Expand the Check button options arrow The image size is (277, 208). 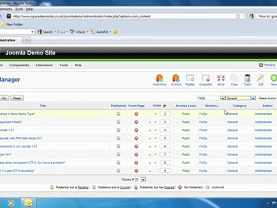click(88, 32)
